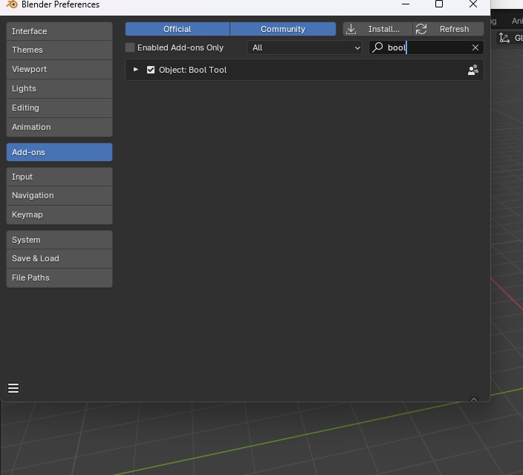Screen dimensions: 523x475
Task: Click the Object: Bool Tool label
Action: pyautogui.click(x=193, y=70)
